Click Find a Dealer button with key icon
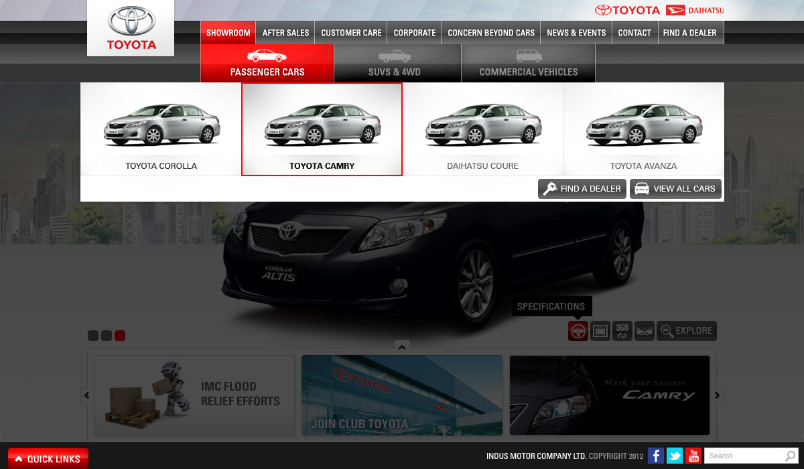Screen dimensions: 804x469 pyautogui.click(x=582, y=189)
